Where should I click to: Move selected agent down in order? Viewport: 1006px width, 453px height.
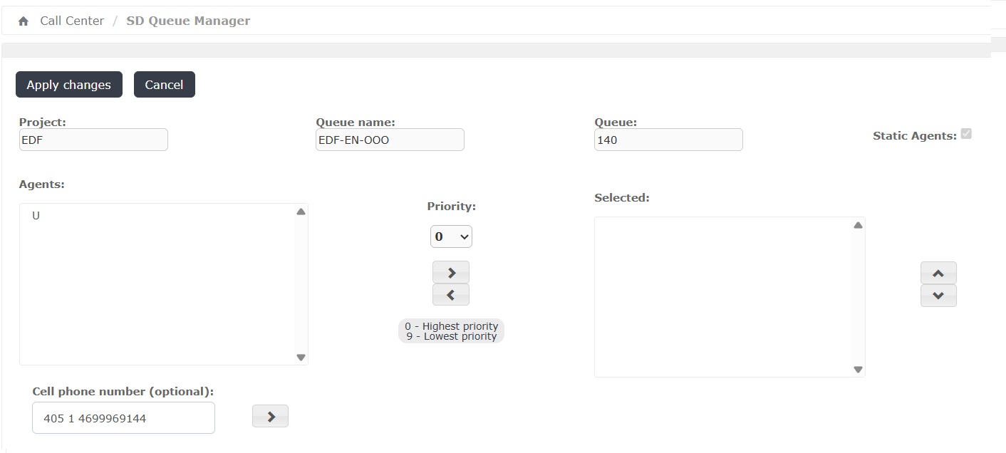point(938,296)
